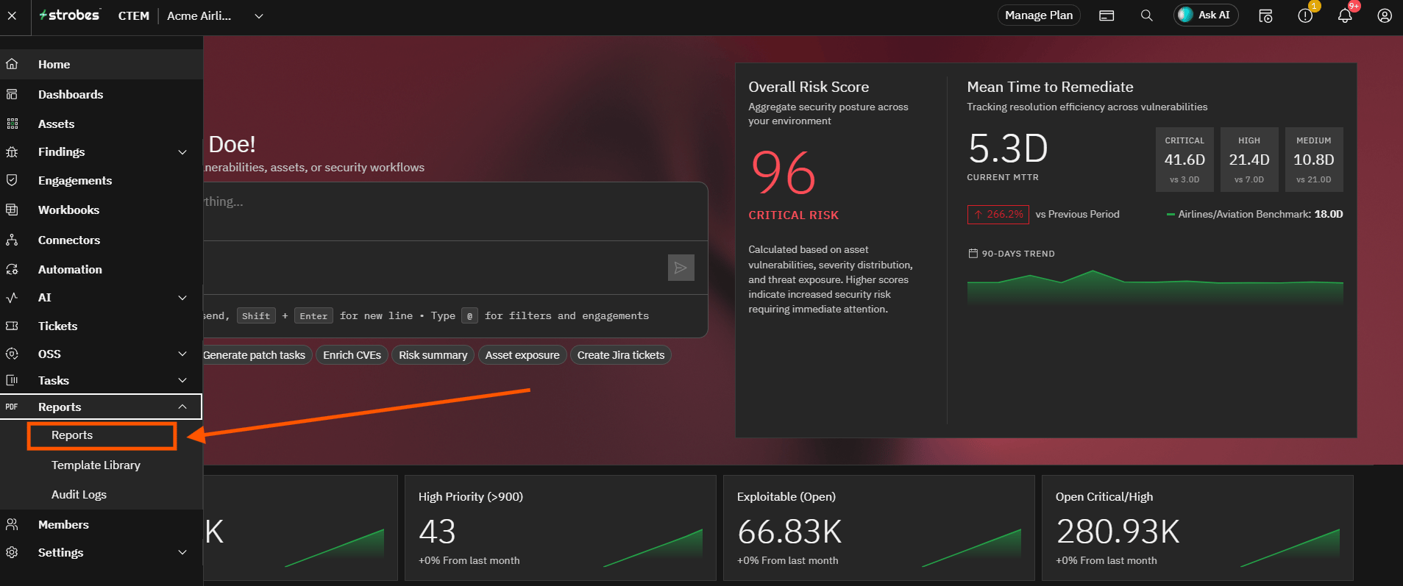Click into the AI prompt text area
This screenshot has width=1403, height=586.
pos(455,212)
